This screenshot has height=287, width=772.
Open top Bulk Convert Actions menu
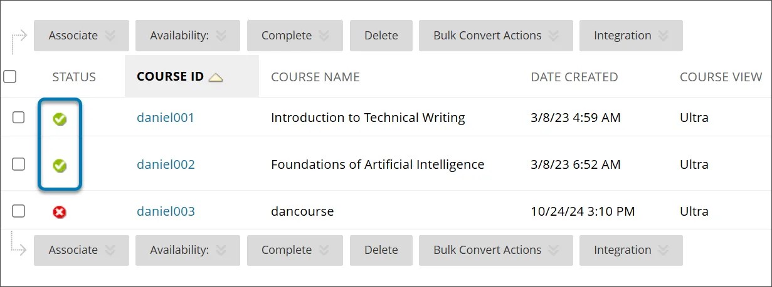[x=495, y=36]
